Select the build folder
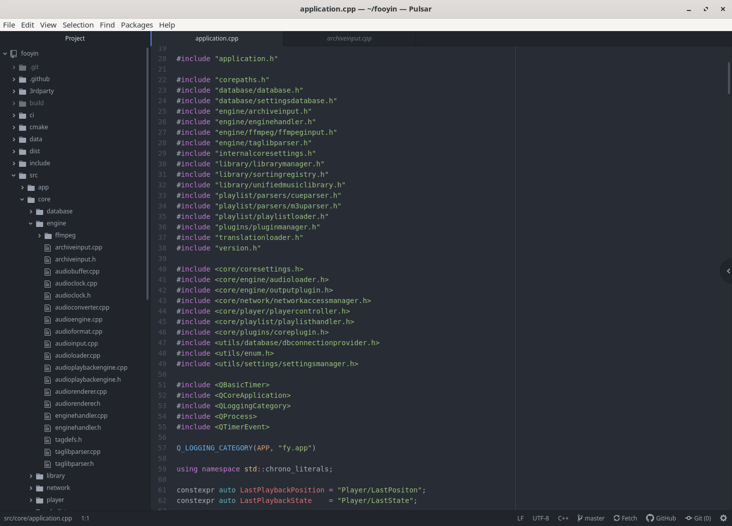 coord(37,103)
